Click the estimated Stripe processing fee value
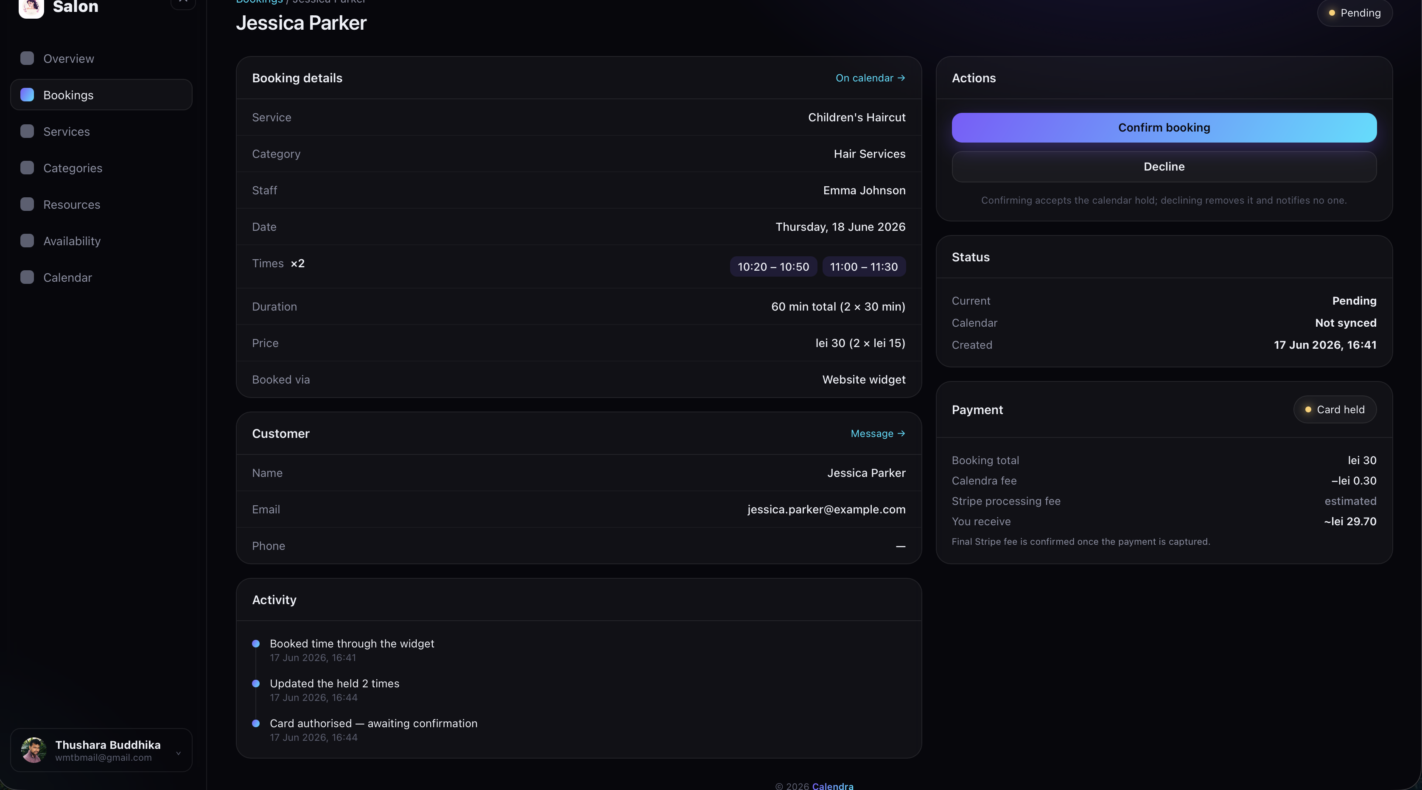This screenshot has width=1422, height=790. (x=1350, y=501)
